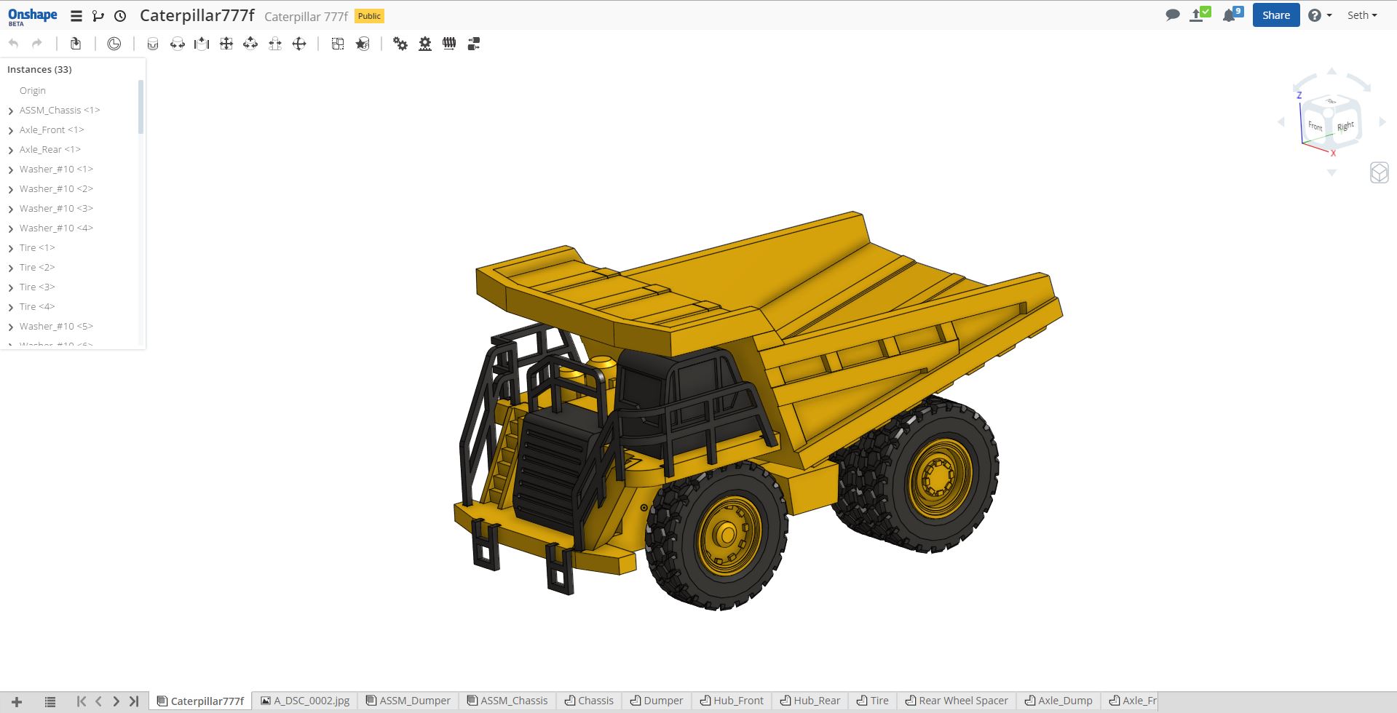Select the Origin item in the instance list
Viewport: 1397px width, 713px height.
coord(33,90)
